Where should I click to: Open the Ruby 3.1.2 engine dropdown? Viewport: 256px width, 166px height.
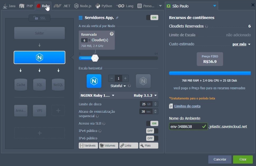(x=145, y=95)
